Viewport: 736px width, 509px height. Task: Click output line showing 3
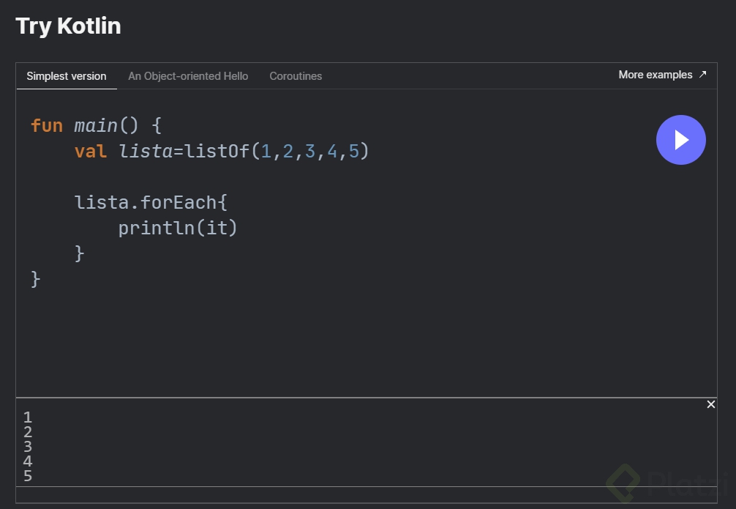pyautogui.click(x=28, y=447)
